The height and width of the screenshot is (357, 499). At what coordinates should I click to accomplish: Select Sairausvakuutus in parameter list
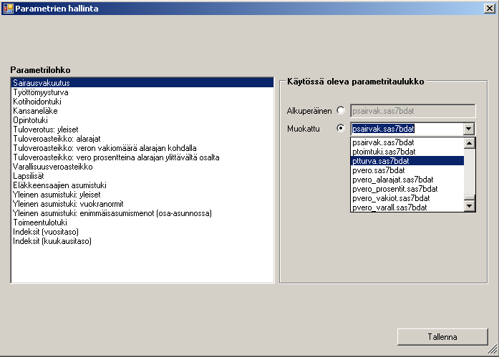point(142,83)
